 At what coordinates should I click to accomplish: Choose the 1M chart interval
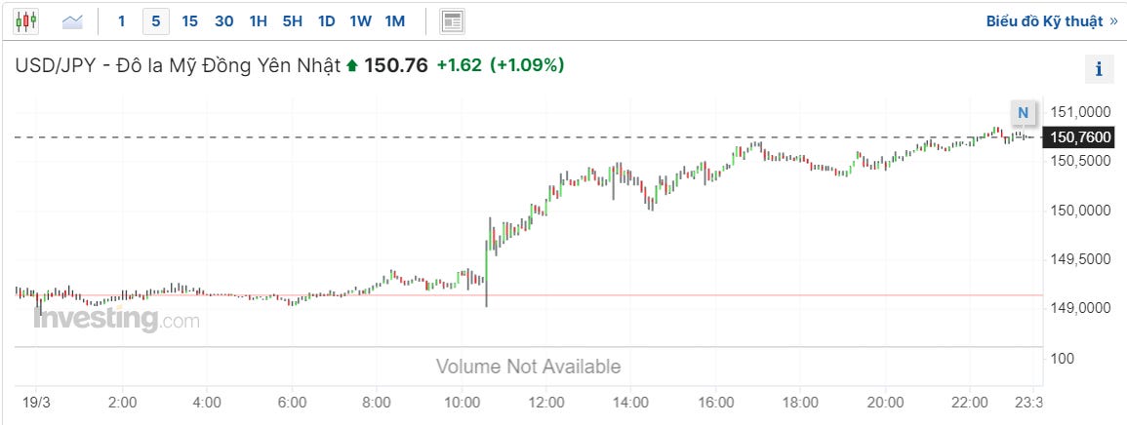click(x=394, y=20)
